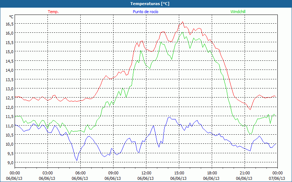Click the 11,5 y-axis value
The width and height of the screenshot is (292, 182).
(x=9, y=116)
